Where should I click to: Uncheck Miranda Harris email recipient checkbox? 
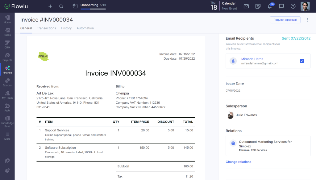pyautogui.click(x=302, y=61)
